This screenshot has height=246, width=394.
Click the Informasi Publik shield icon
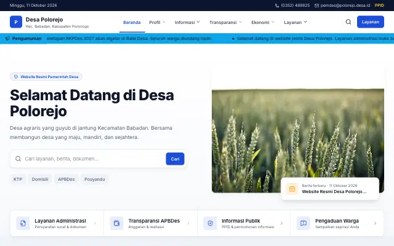tap(210, 223)
